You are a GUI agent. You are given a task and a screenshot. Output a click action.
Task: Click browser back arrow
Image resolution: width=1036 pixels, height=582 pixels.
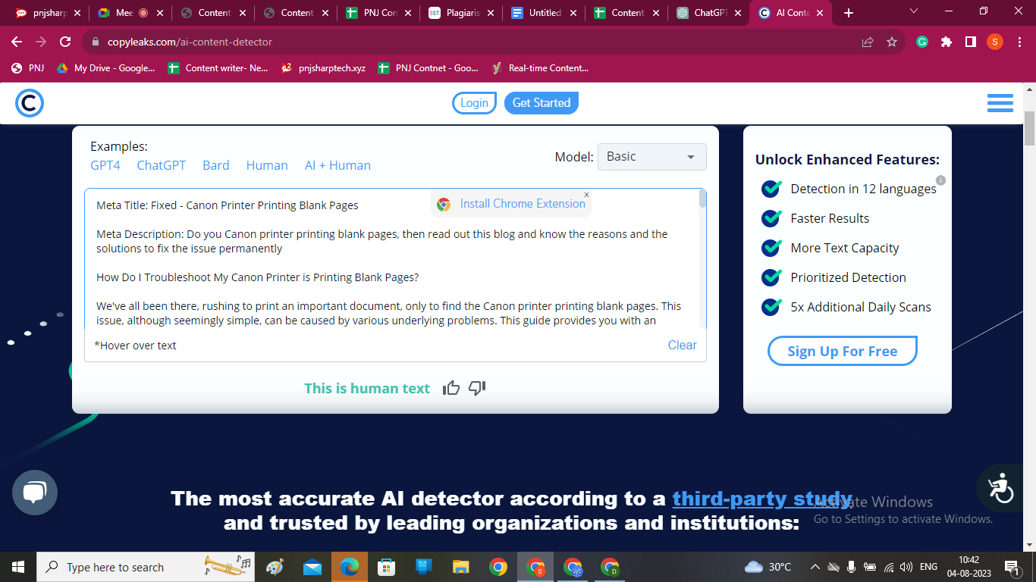click(17, 42)
